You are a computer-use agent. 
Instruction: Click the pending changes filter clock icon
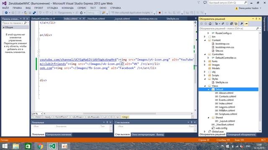(x=216, y=24)
